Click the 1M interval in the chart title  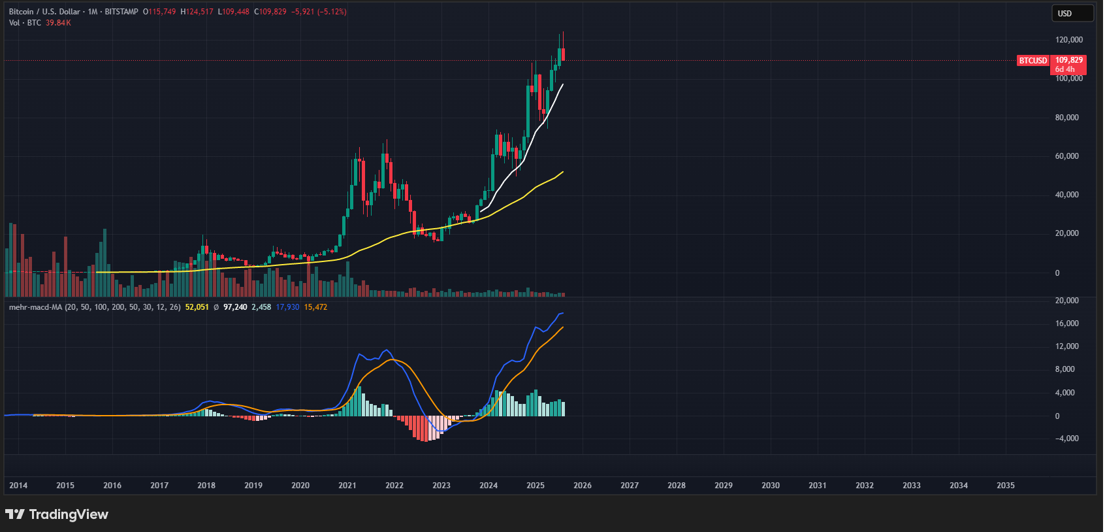93,12
